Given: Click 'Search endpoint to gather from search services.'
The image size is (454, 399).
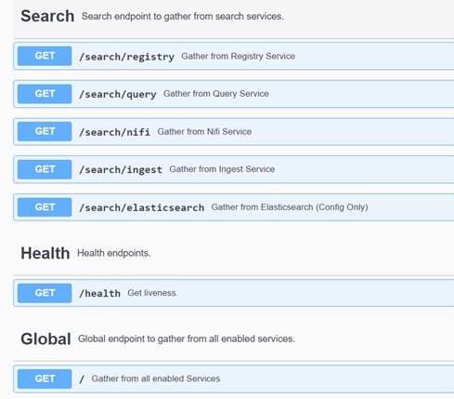Looking at the screenshot, I should click(x=183, y=16).
